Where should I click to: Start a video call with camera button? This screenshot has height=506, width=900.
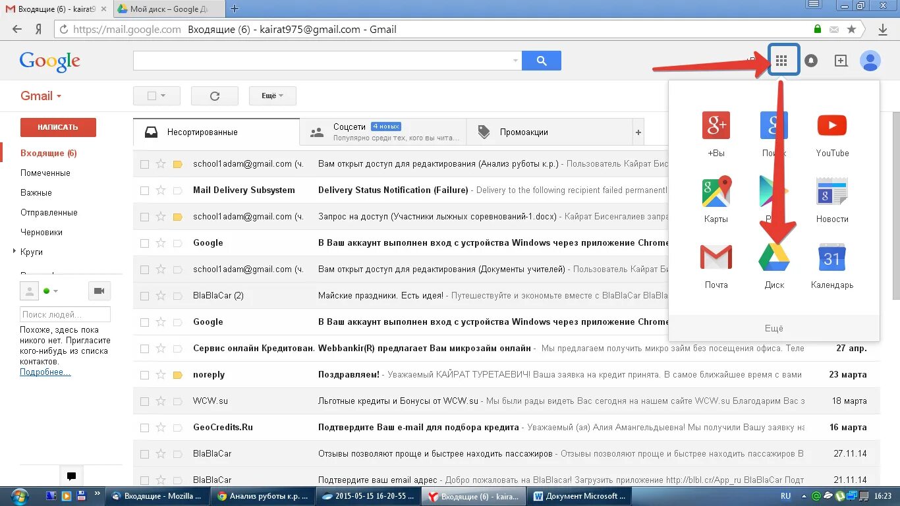coord(99,291)
